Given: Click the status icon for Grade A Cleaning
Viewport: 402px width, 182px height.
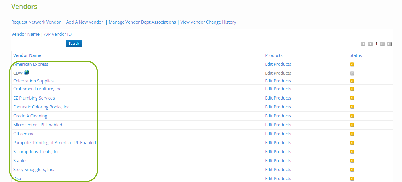Looking at the screenshot, I should (x=352, y=116).
